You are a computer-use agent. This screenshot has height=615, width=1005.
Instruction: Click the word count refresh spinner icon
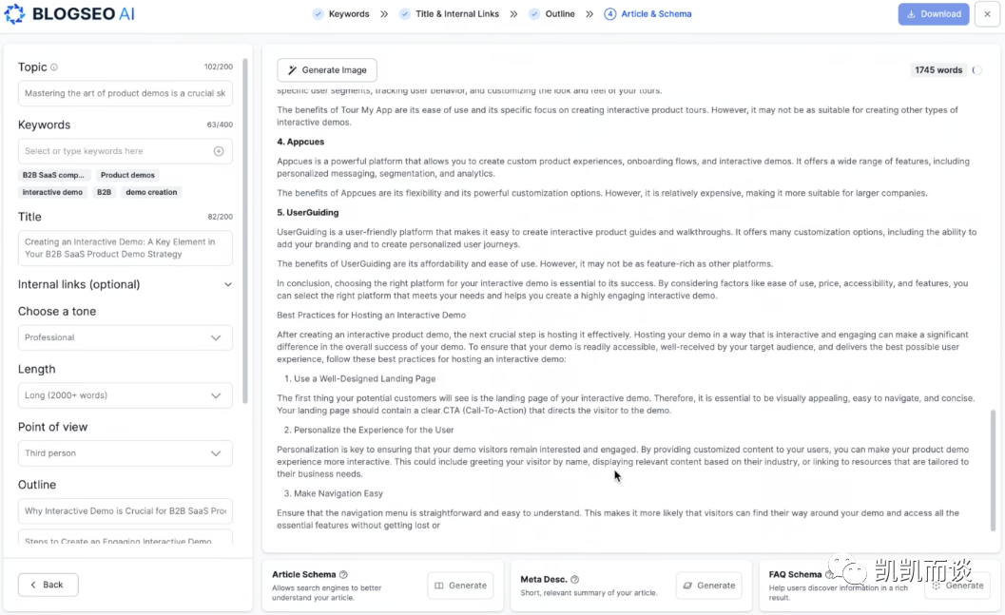(x=976, y=69)
